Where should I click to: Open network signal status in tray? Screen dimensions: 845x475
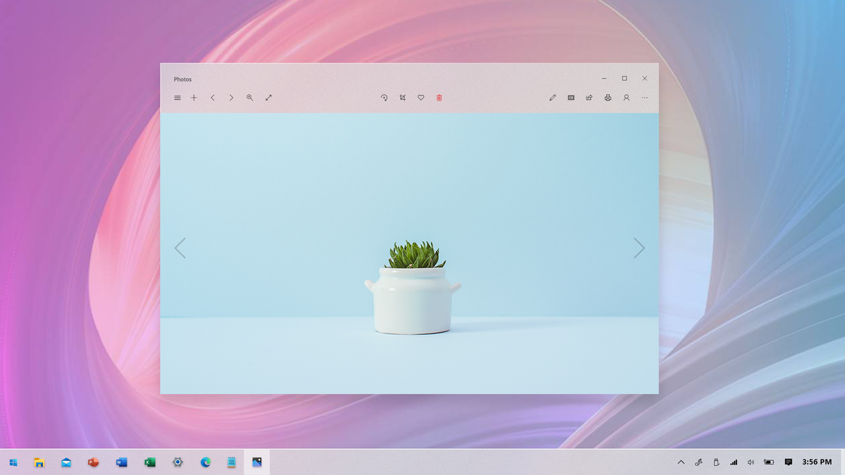[734, 462]
